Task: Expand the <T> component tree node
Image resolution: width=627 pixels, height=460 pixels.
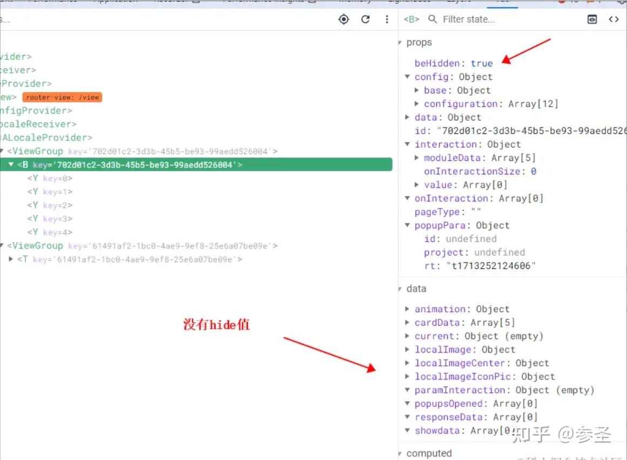Action: pyautogui.click(x=11, y=259)
